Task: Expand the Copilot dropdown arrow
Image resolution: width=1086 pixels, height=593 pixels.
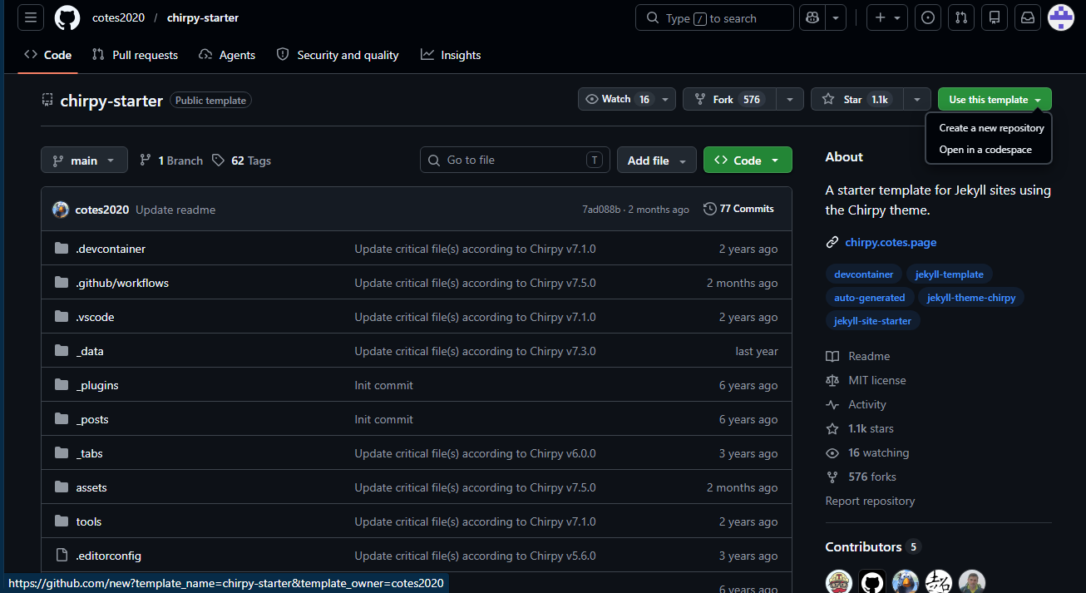Action: (836, 17)
